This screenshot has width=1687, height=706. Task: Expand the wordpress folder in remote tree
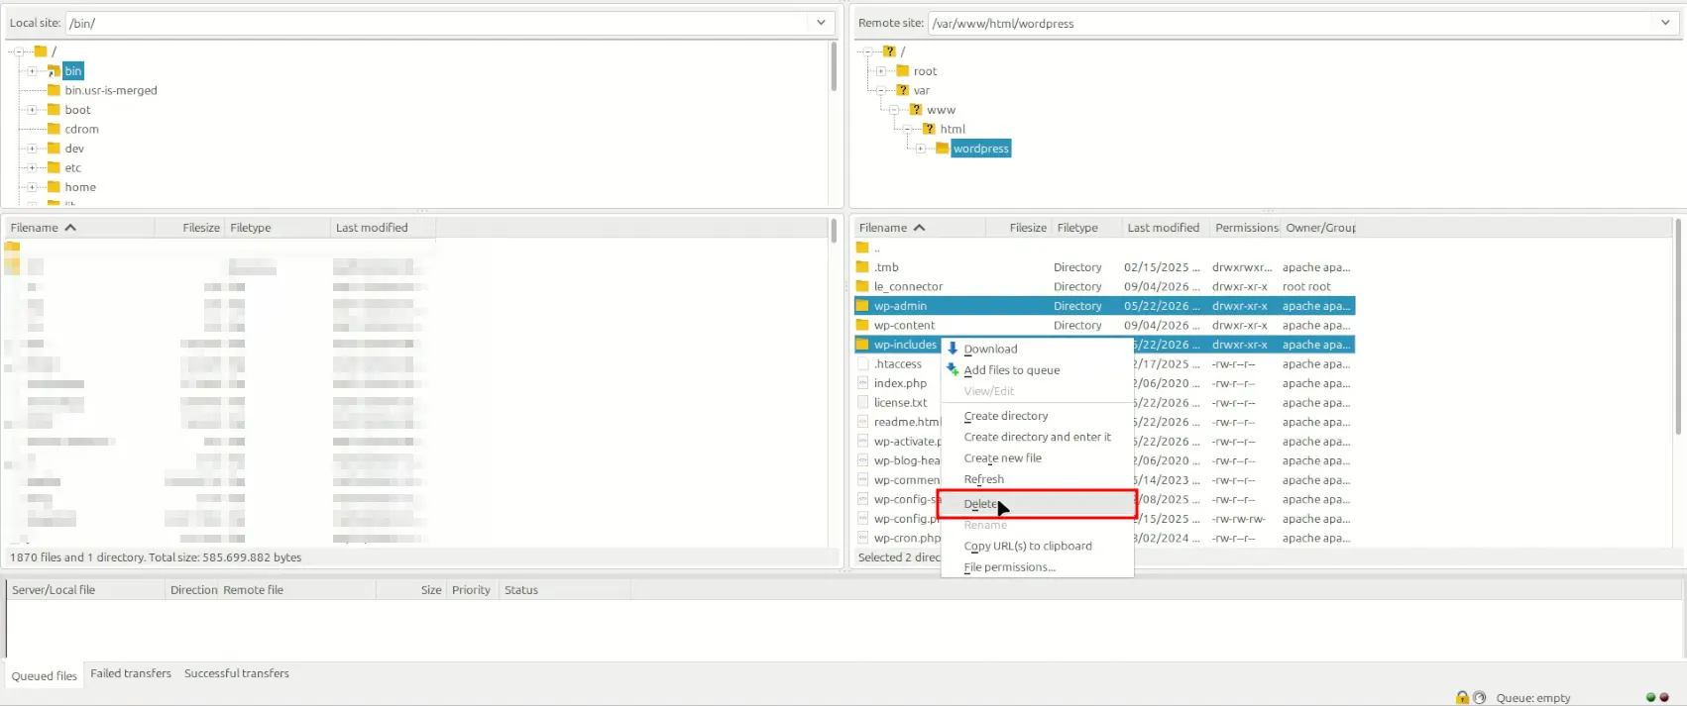click(x=920, y=149)
